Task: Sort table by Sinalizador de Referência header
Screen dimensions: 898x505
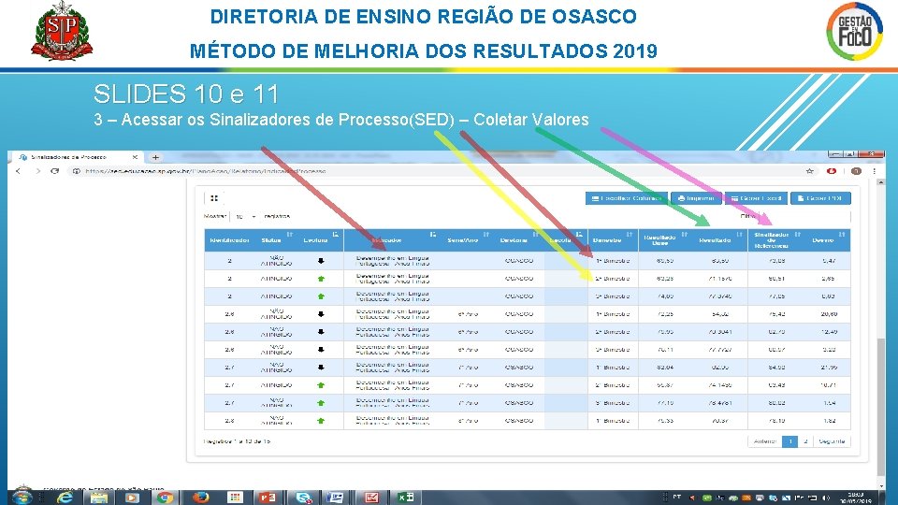Action: [x=775, y=240]
